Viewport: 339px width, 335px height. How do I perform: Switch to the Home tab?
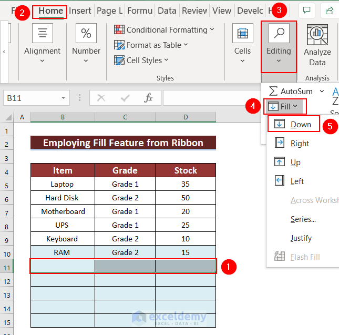click(51, 11)
